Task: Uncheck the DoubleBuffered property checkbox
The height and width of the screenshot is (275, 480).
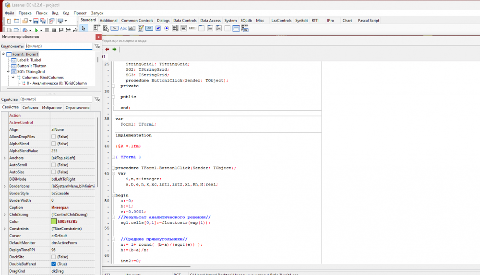Action: click(x=54, y=264)
